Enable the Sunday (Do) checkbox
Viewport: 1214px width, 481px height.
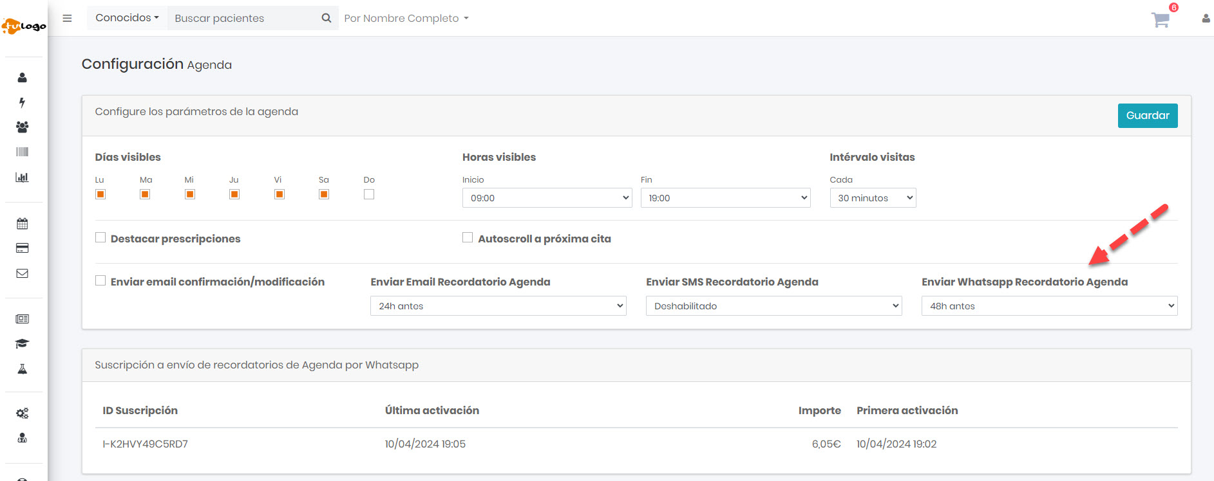tap(369, 194)
